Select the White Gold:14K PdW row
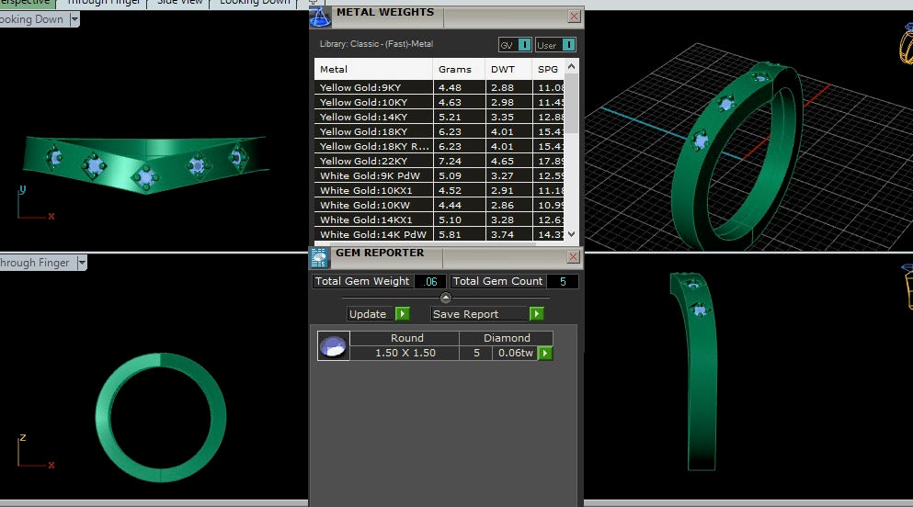The image size is (913, 507). coord(439,234)
